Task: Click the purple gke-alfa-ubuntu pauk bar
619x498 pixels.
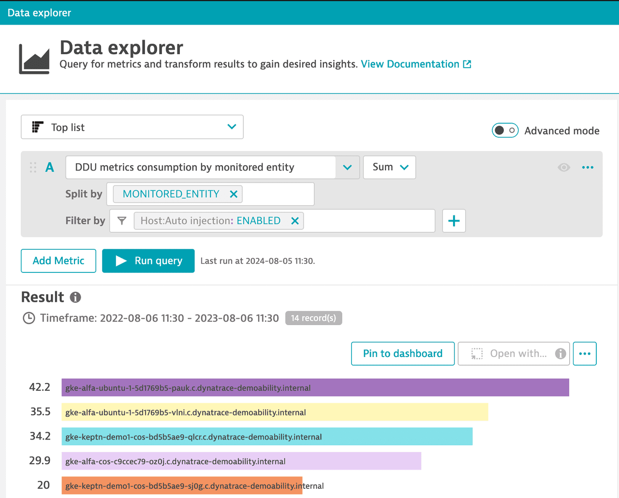Action: 315,387
